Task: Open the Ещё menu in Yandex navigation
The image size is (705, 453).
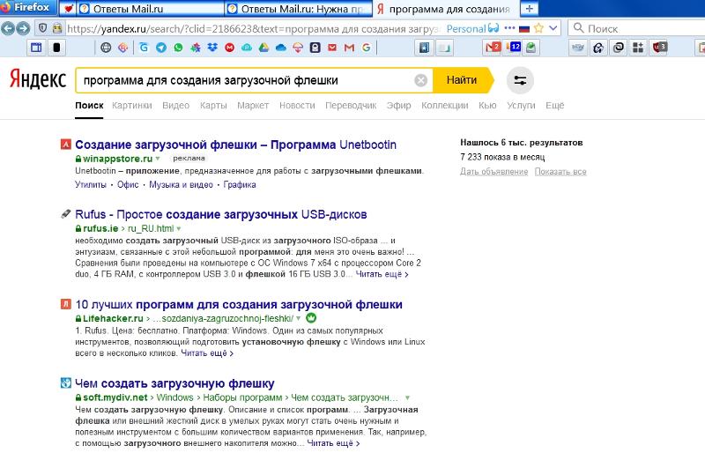Action: 555,105
